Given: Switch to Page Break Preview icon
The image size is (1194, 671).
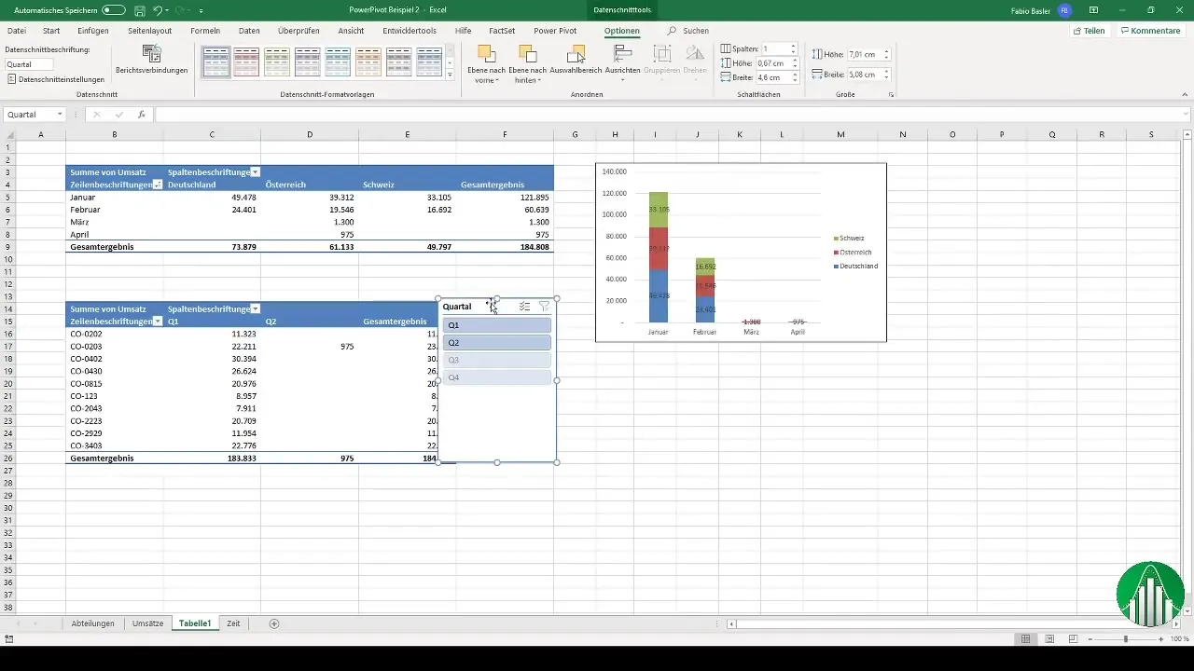Looking at the screenshot, I should [x=1073, y=638].
